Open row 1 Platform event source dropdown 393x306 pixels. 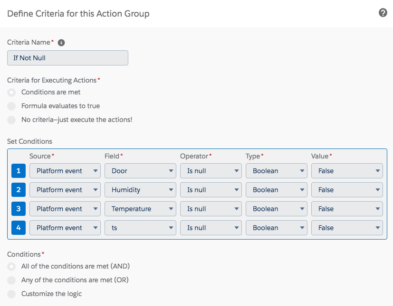(65, 171)
